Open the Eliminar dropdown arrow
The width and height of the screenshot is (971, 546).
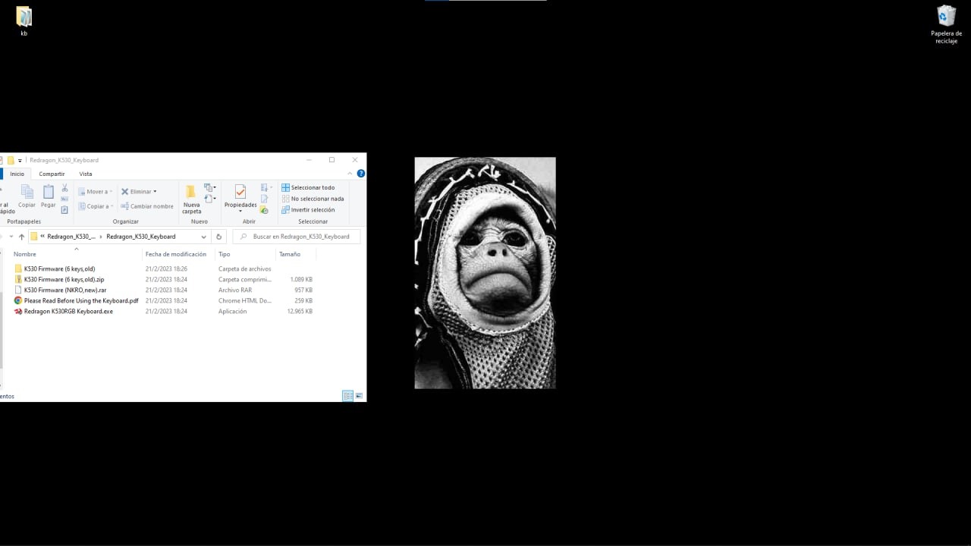155,191
